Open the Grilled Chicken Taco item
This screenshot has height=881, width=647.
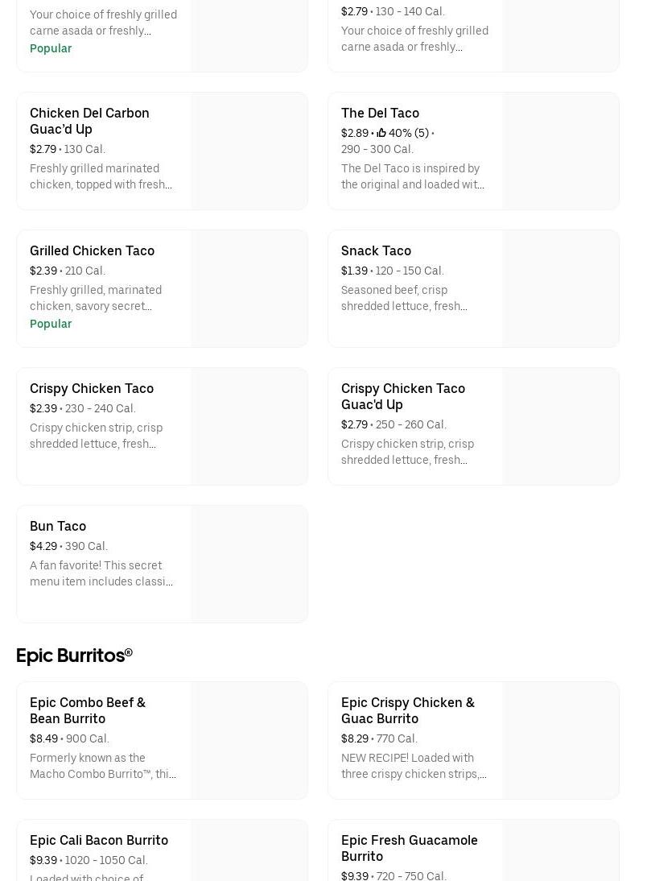tap(92, 250)
